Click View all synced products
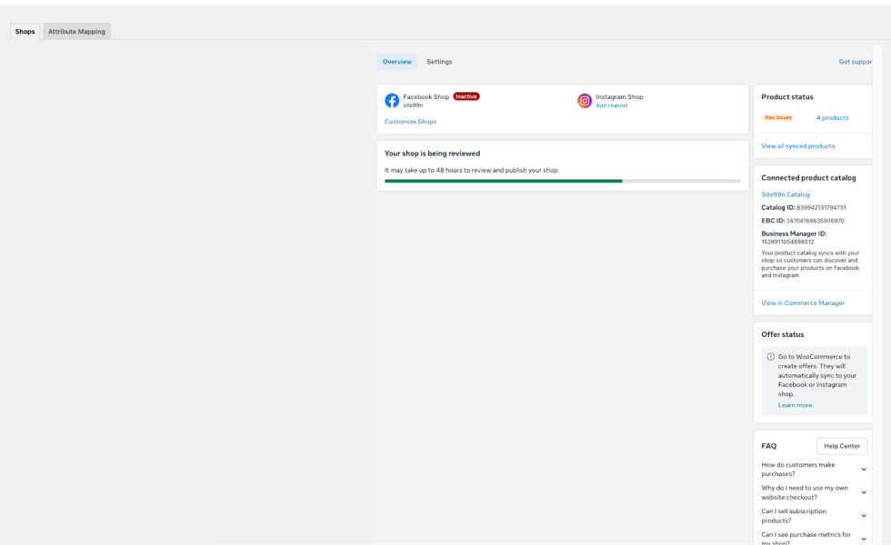891x545 pixels. click(798, 146)
